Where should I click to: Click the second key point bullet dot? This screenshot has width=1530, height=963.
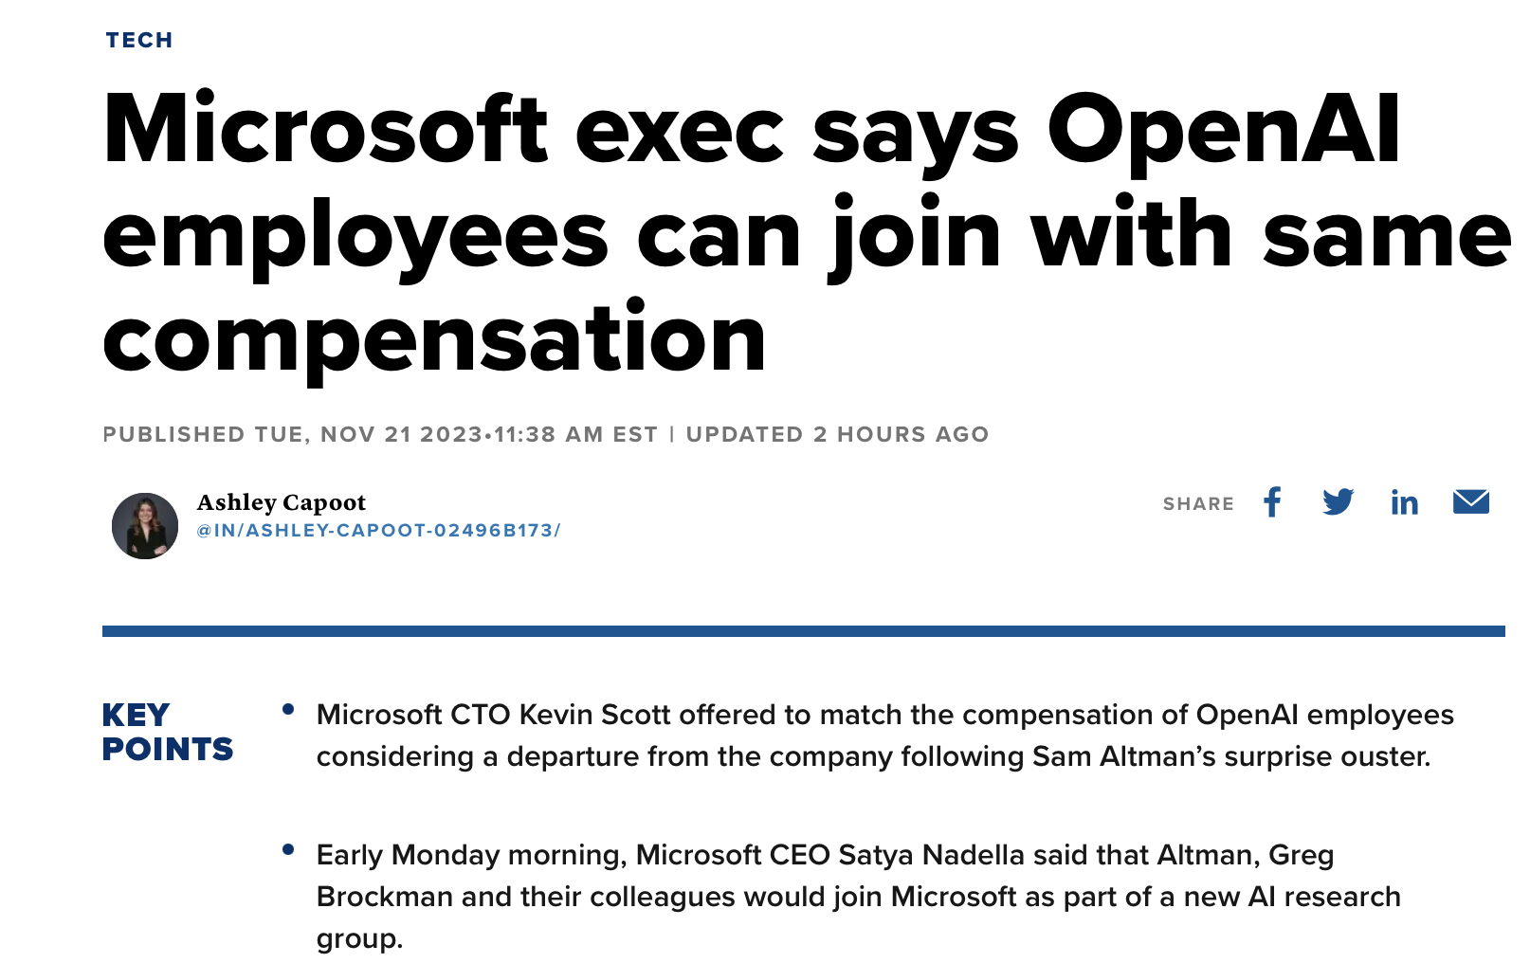pyautogui.click(x=288, y=849)
